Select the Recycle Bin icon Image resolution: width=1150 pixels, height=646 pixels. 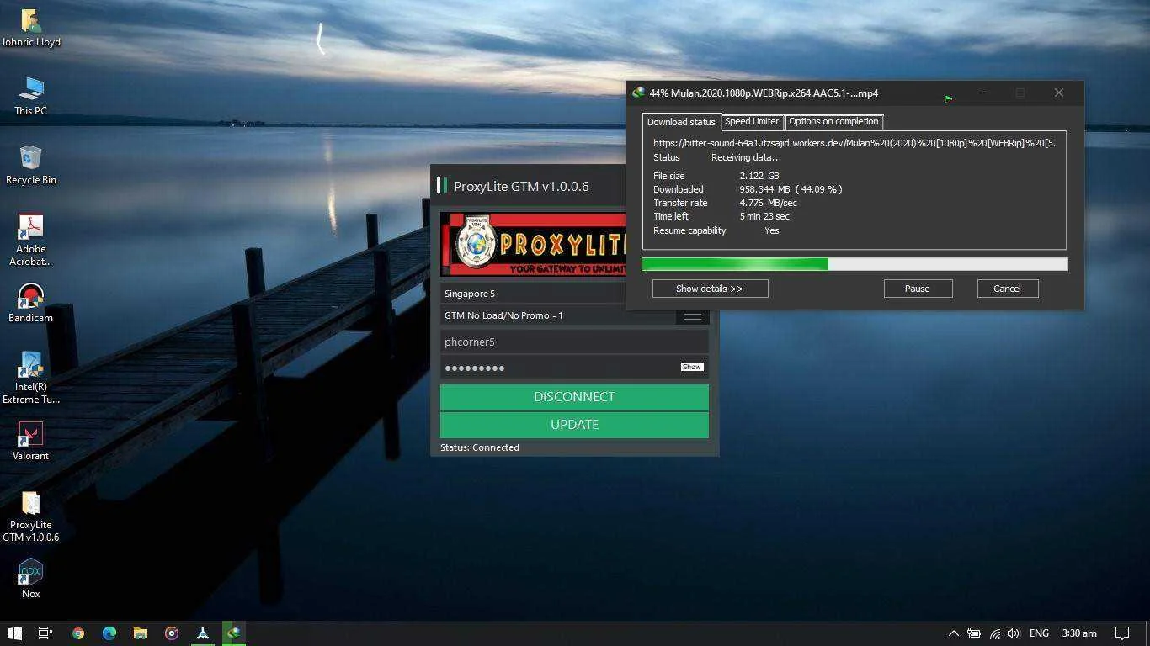click(31, 165)
